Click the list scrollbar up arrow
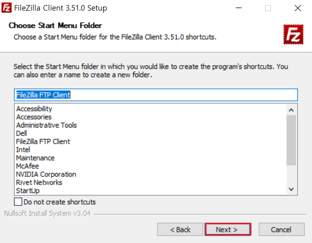The height and width of the screenshot is (243, 312). pyautogui.click(x=291, y=109)
